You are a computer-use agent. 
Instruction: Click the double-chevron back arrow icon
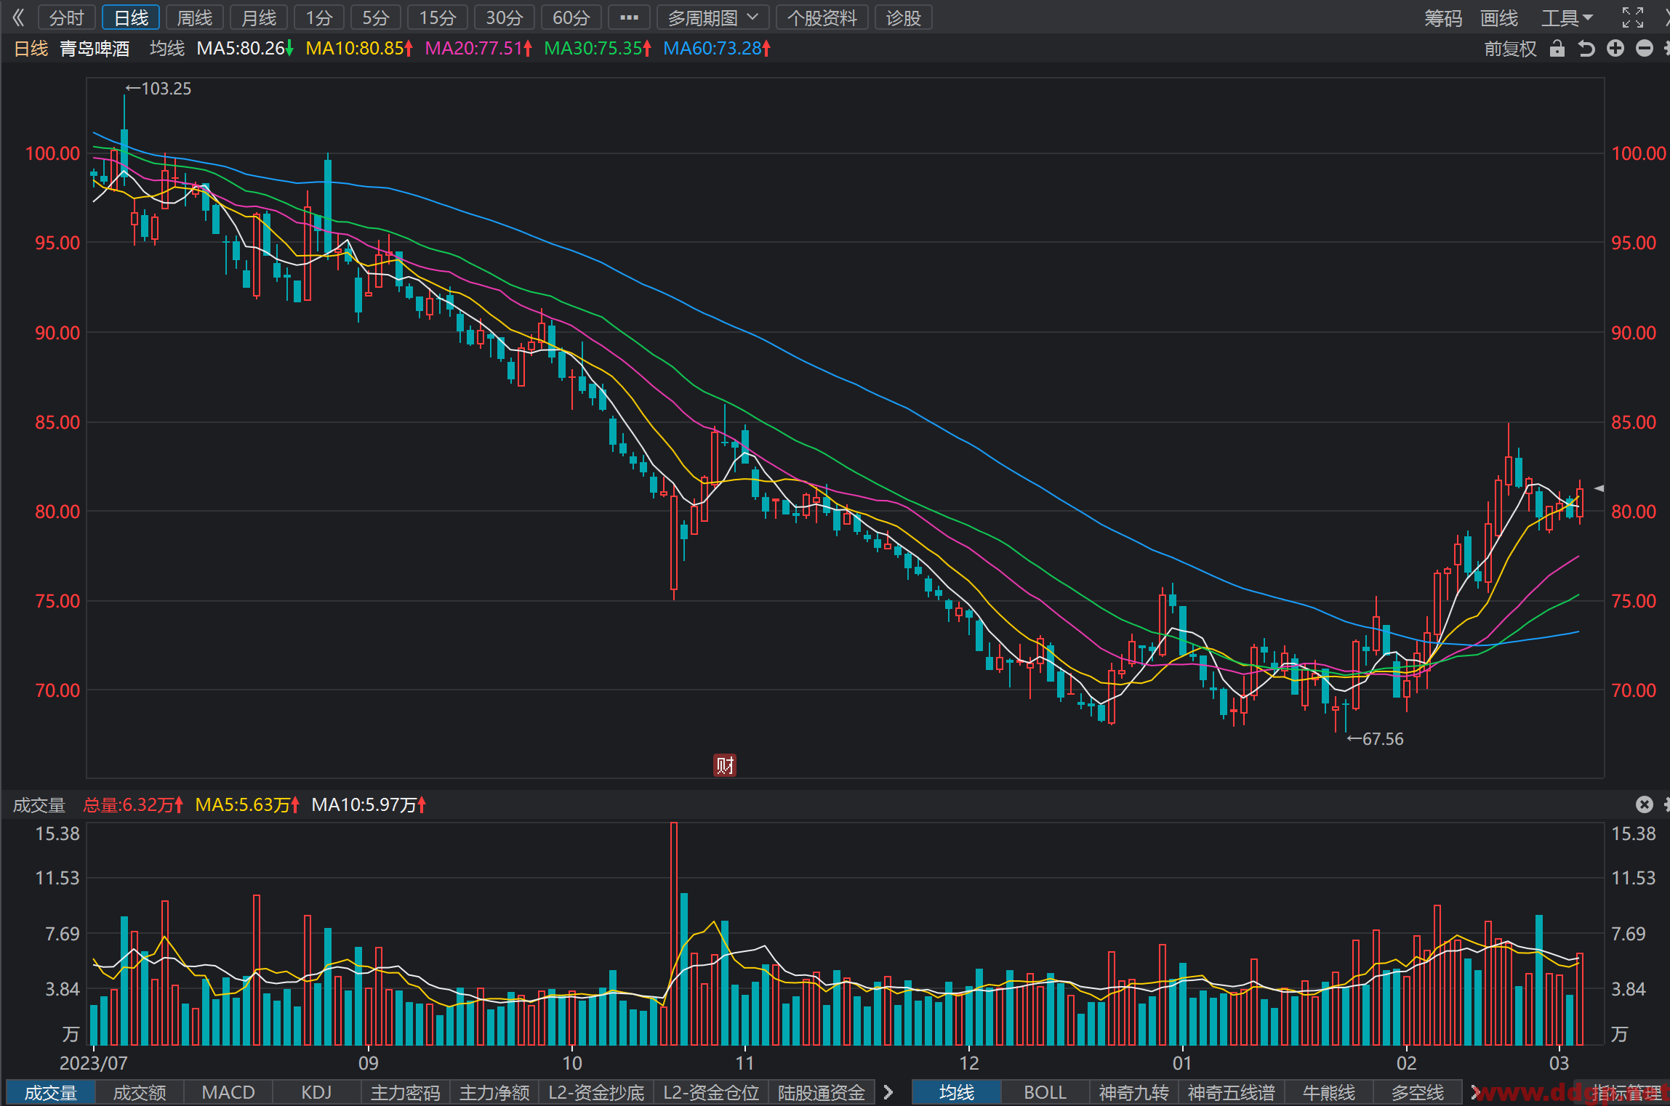pyautogui.click(x=18, y=17)
